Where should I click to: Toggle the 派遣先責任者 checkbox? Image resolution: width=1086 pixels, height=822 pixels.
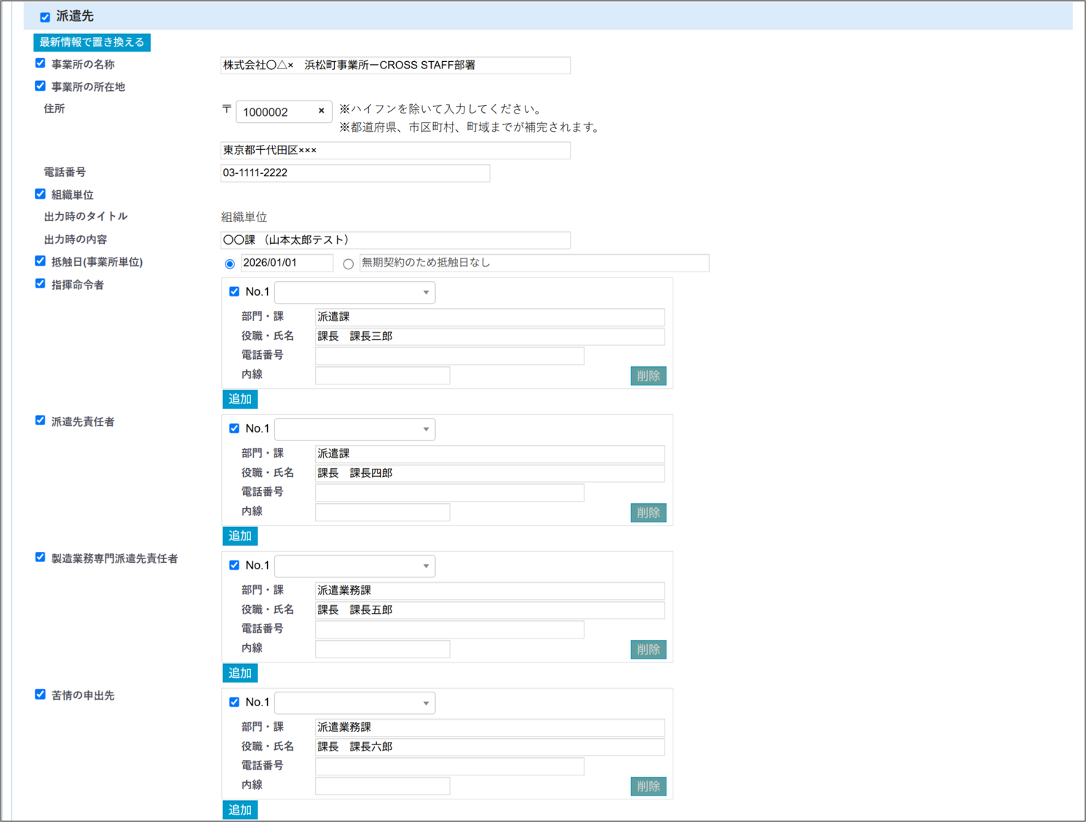(40, 420)
